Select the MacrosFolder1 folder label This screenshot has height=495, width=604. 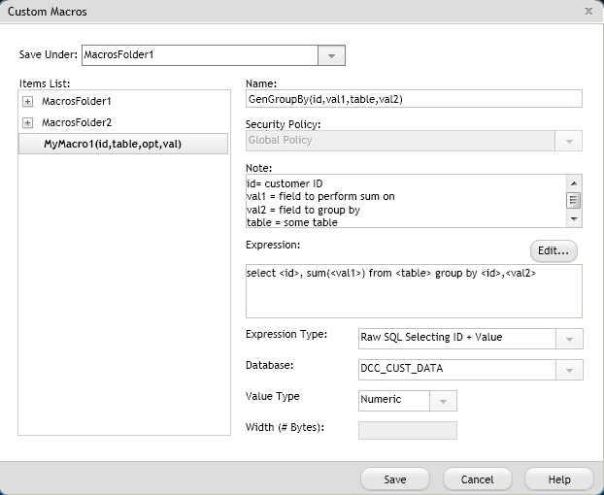click(x=77, y=101)
